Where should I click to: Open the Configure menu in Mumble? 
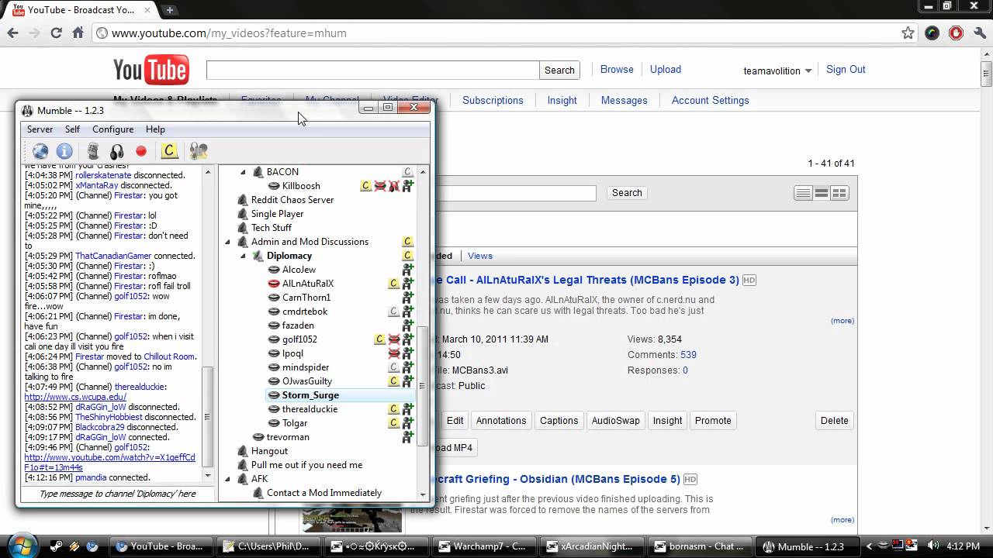pyautogui.click(x=112, y=129)
